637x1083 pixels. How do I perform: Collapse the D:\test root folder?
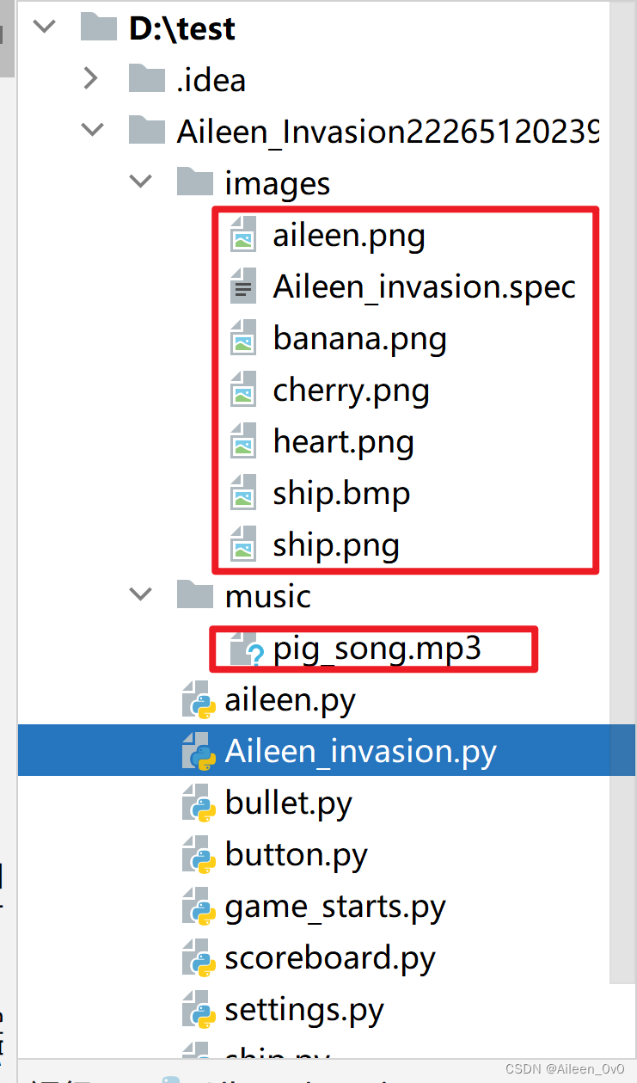43,28
